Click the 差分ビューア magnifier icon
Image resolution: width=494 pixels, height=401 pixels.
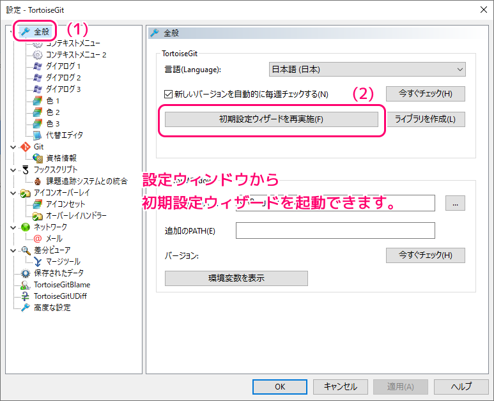[26, 250]
